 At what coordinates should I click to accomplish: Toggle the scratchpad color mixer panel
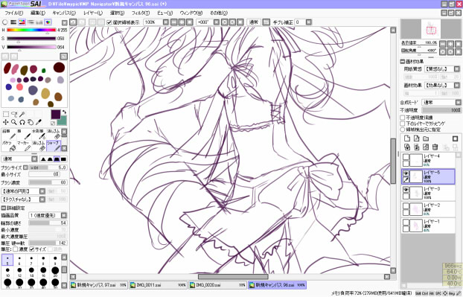48,22
